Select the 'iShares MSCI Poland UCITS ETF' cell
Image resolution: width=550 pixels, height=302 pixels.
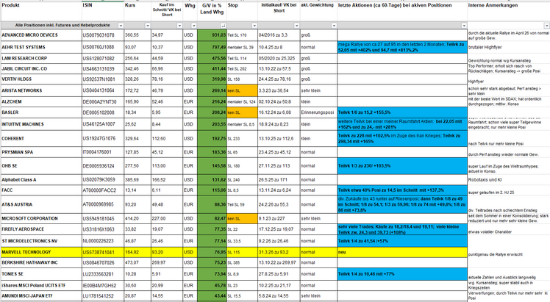[41, 286]
